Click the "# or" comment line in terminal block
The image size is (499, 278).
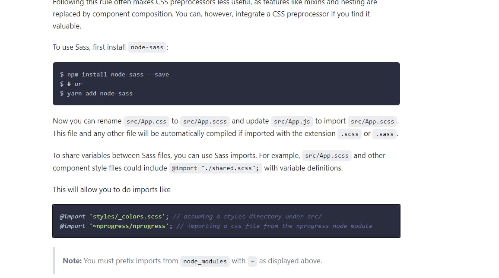pos(71,84)
